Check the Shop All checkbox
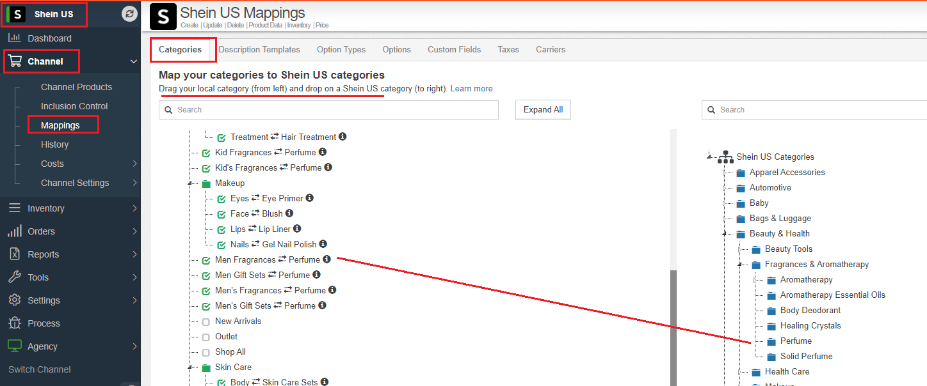Viewport: 927px width, 386px height. (x=206, y=352)
